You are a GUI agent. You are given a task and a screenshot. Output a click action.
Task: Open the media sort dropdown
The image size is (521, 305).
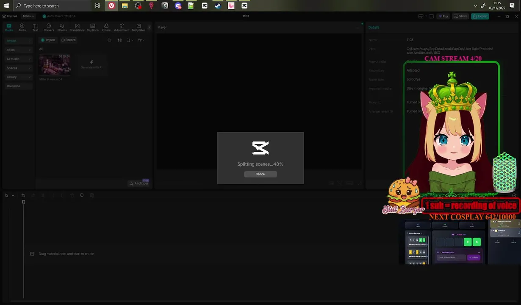(x=130, y=40)
